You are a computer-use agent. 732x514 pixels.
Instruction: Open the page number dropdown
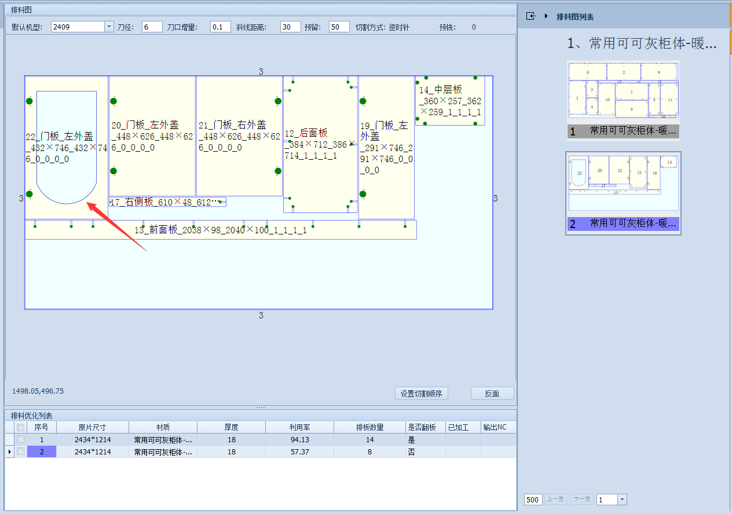[622, 500]
